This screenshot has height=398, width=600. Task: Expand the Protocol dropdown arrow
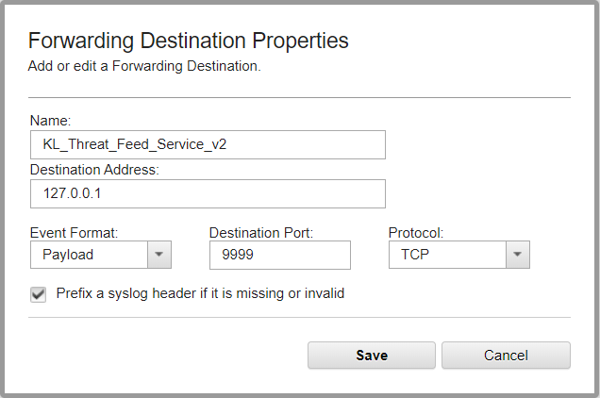[x=517, y=255]
